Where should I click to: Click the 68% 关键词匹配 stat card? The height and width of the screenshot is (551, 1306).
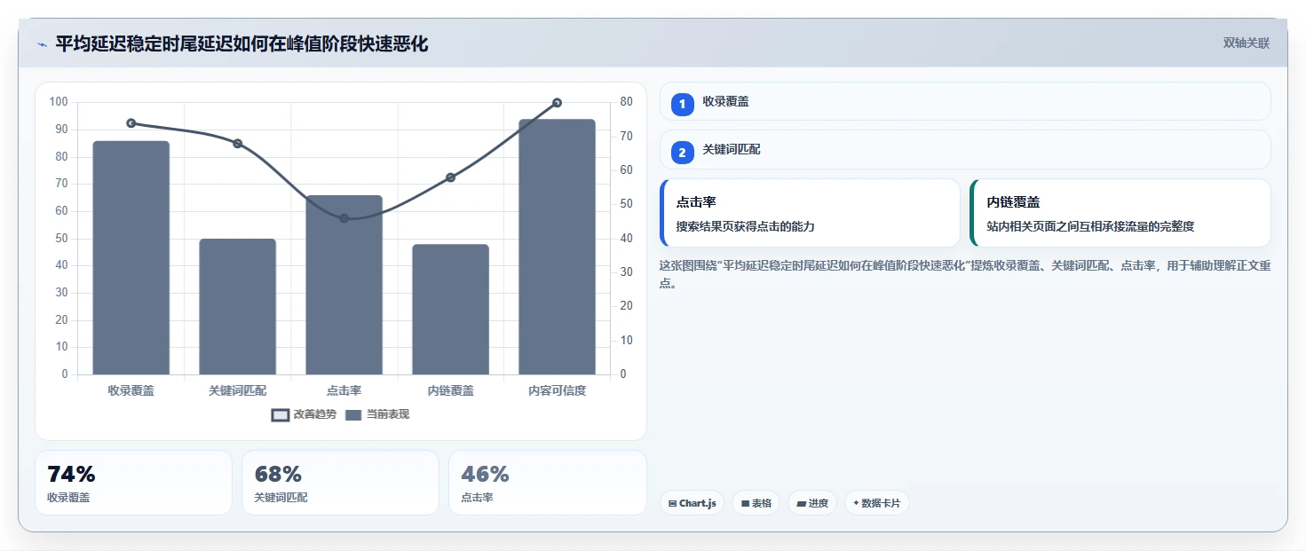(x=340, y=483)
